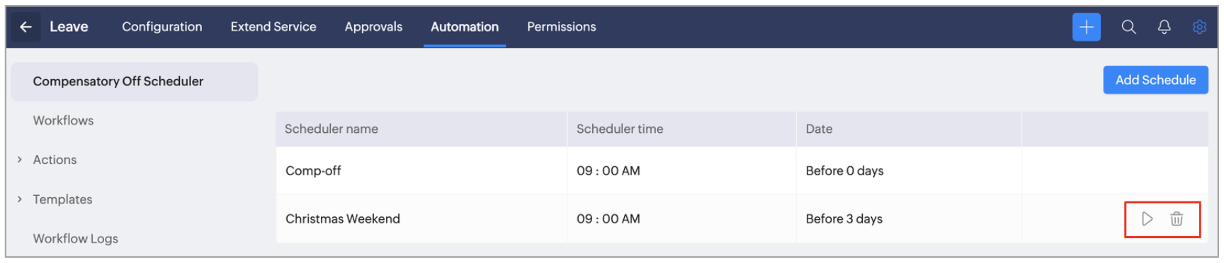The width and height of the screenshot is (1224, 263).
Task: Click the Add Schedule button
Action: (1155, 80)
